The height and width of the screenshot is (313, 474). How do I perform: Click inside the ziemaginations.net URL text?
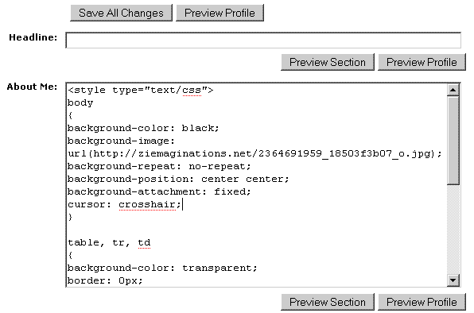pyautogui.click(x=254, y=153)
